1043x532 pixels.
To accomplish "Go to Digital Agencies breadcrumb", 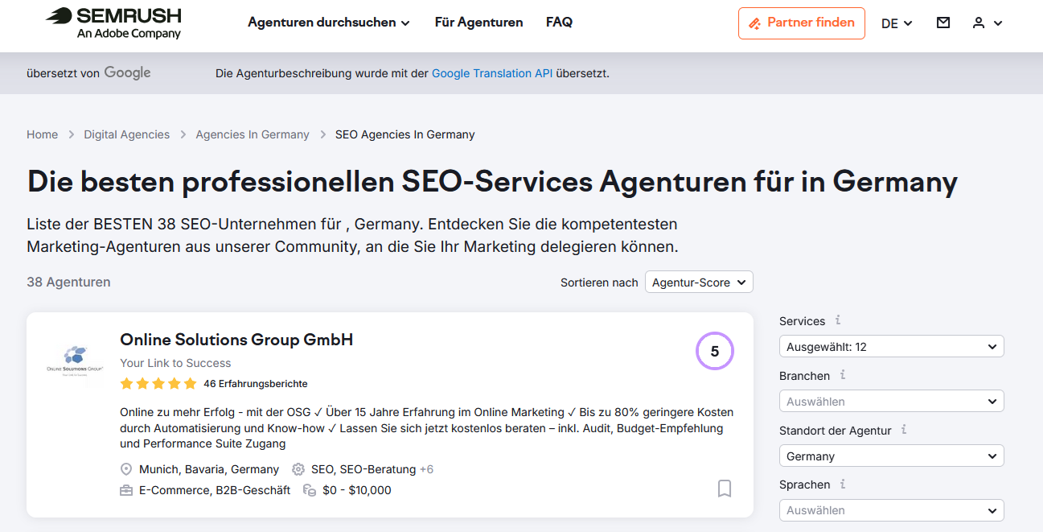I will 127,134.
